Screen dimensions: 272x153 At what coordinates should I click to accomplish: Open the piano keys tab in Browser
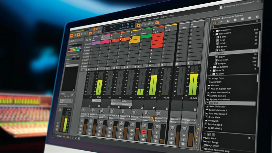point(228,21)
